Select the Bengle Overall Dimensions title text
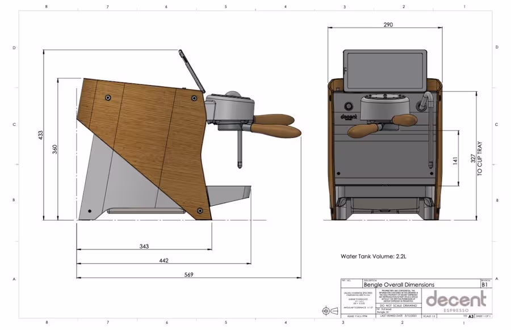The height and width of the screenshot is (330, 511). tap(399, 285)
